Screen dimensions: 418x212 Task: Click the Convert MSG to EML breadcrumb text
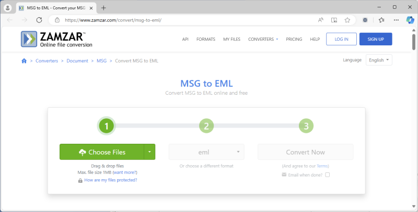point(137,61)
